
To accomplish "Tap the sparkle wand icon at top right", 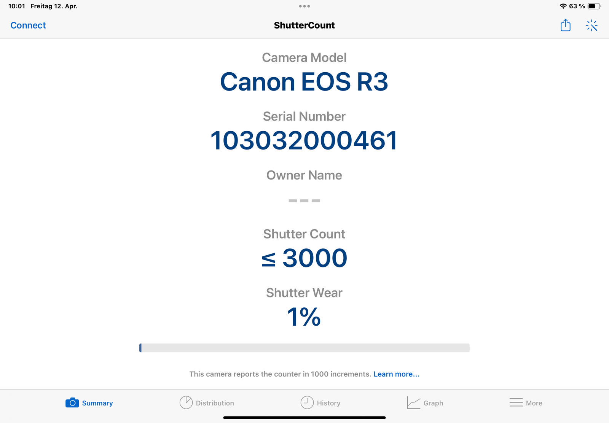I will (x=591, y=25).
